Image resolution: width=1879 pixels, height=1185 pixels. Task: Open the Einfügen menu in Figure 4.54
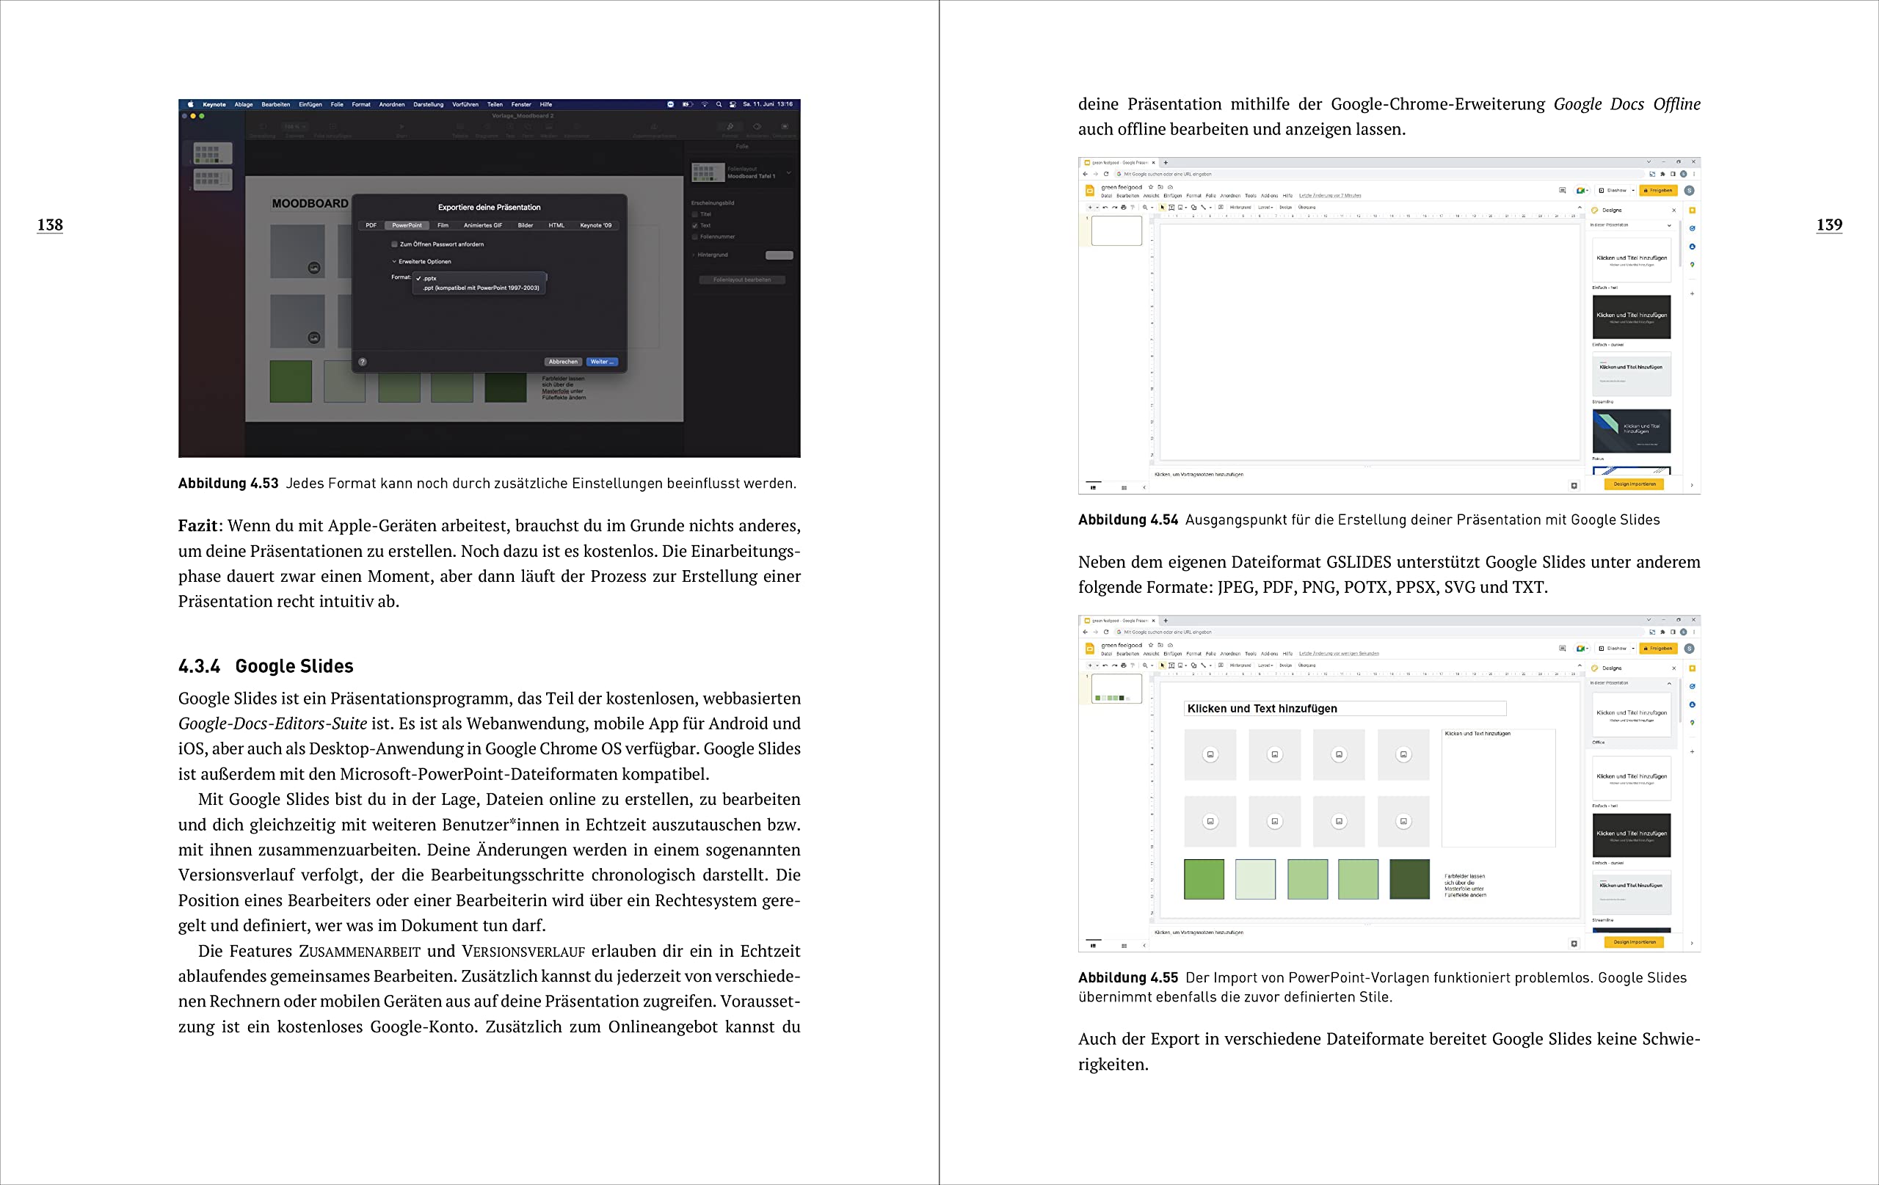[1172, 196]
